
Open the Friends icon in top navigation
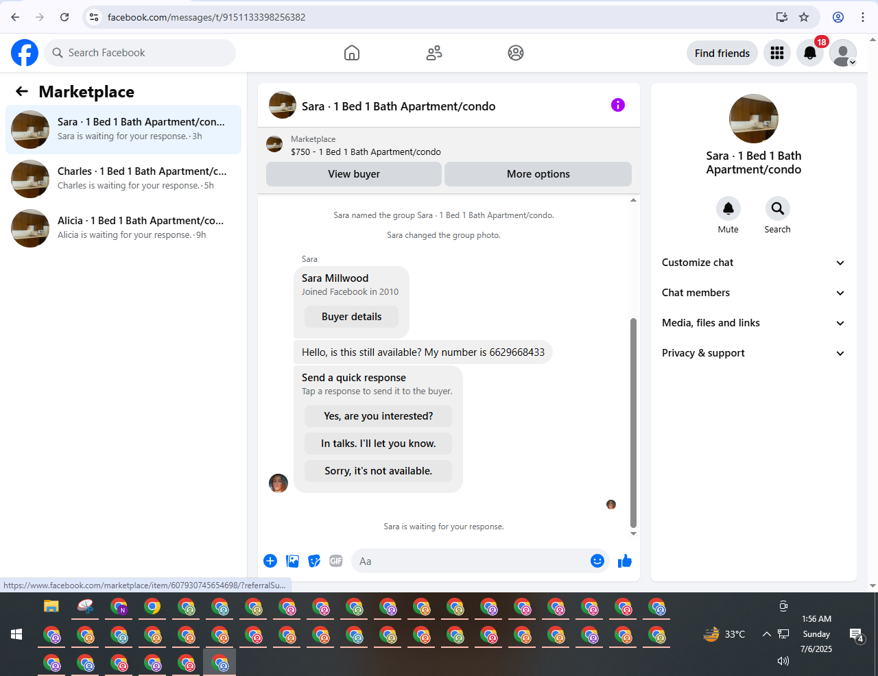(x=434, y=53)
